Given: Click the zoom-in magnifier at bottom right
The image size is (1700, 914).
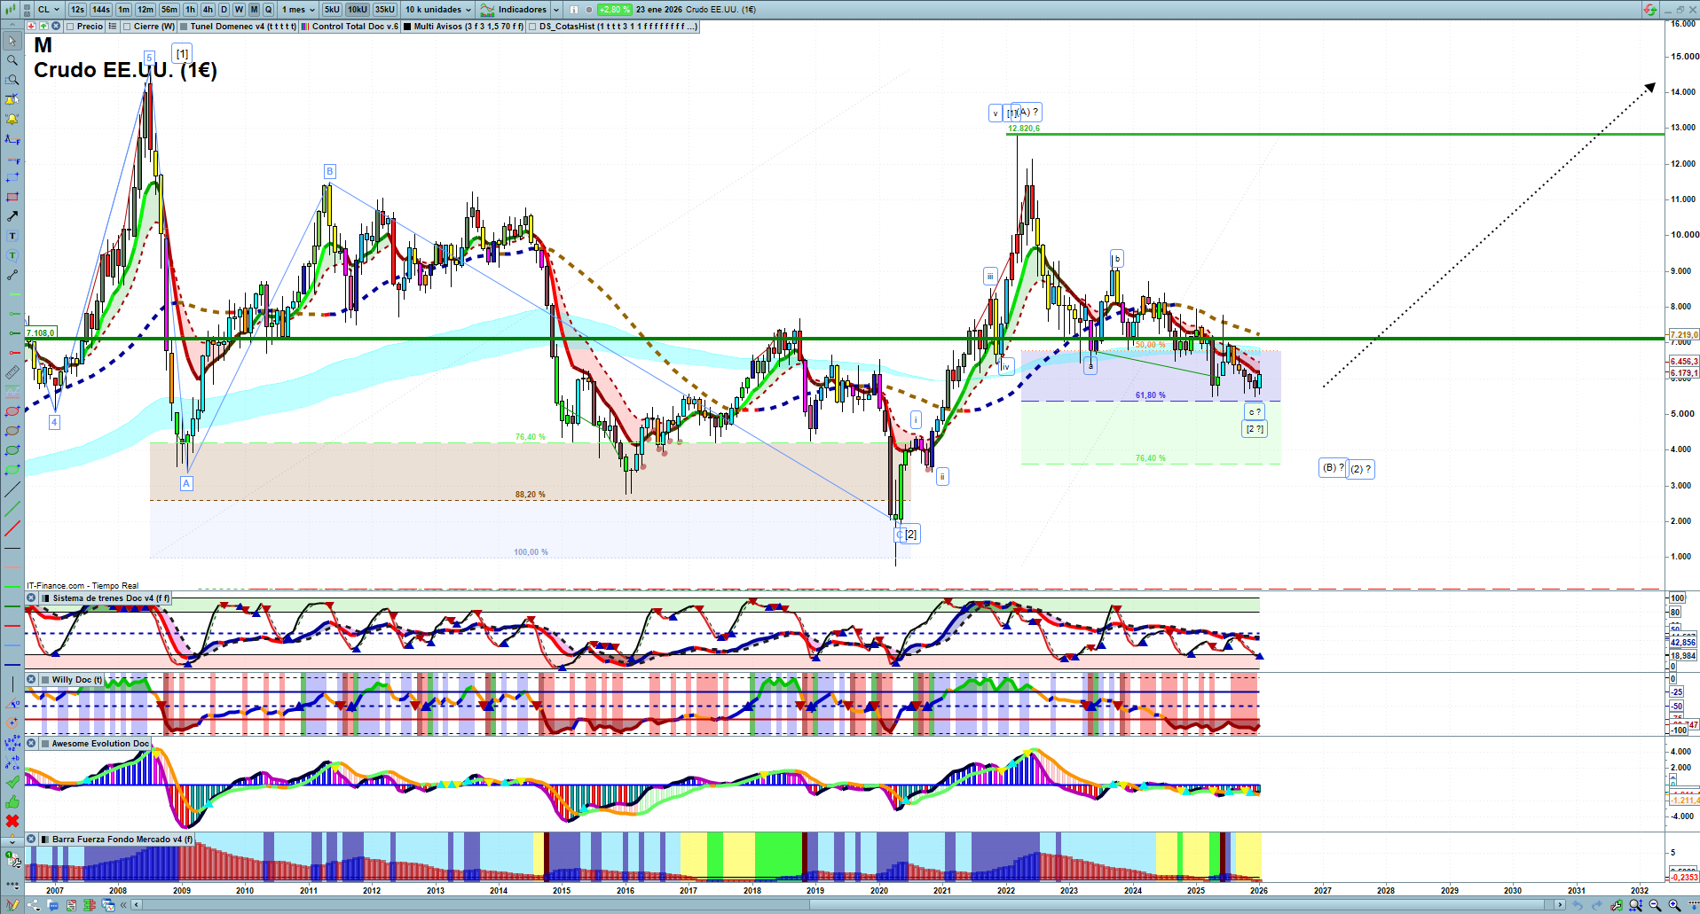Looking at the screenshot, I should [x=1674, y=905].
